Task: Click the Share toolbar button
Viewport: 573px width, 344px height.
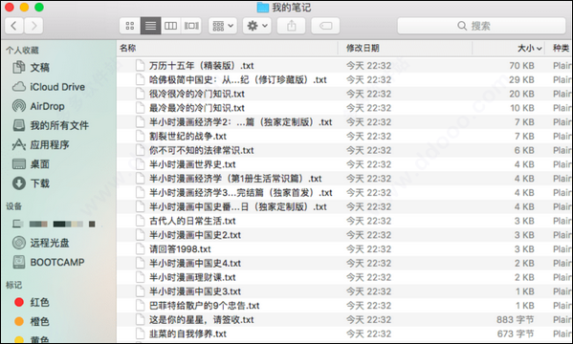Action: click(291, 26)
